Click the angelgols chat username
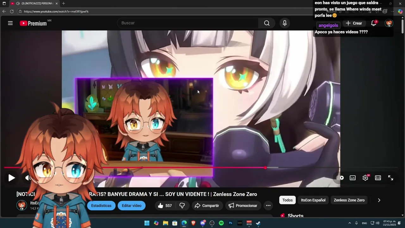This screenshot has height=228, width=405. tap(328, 25)
